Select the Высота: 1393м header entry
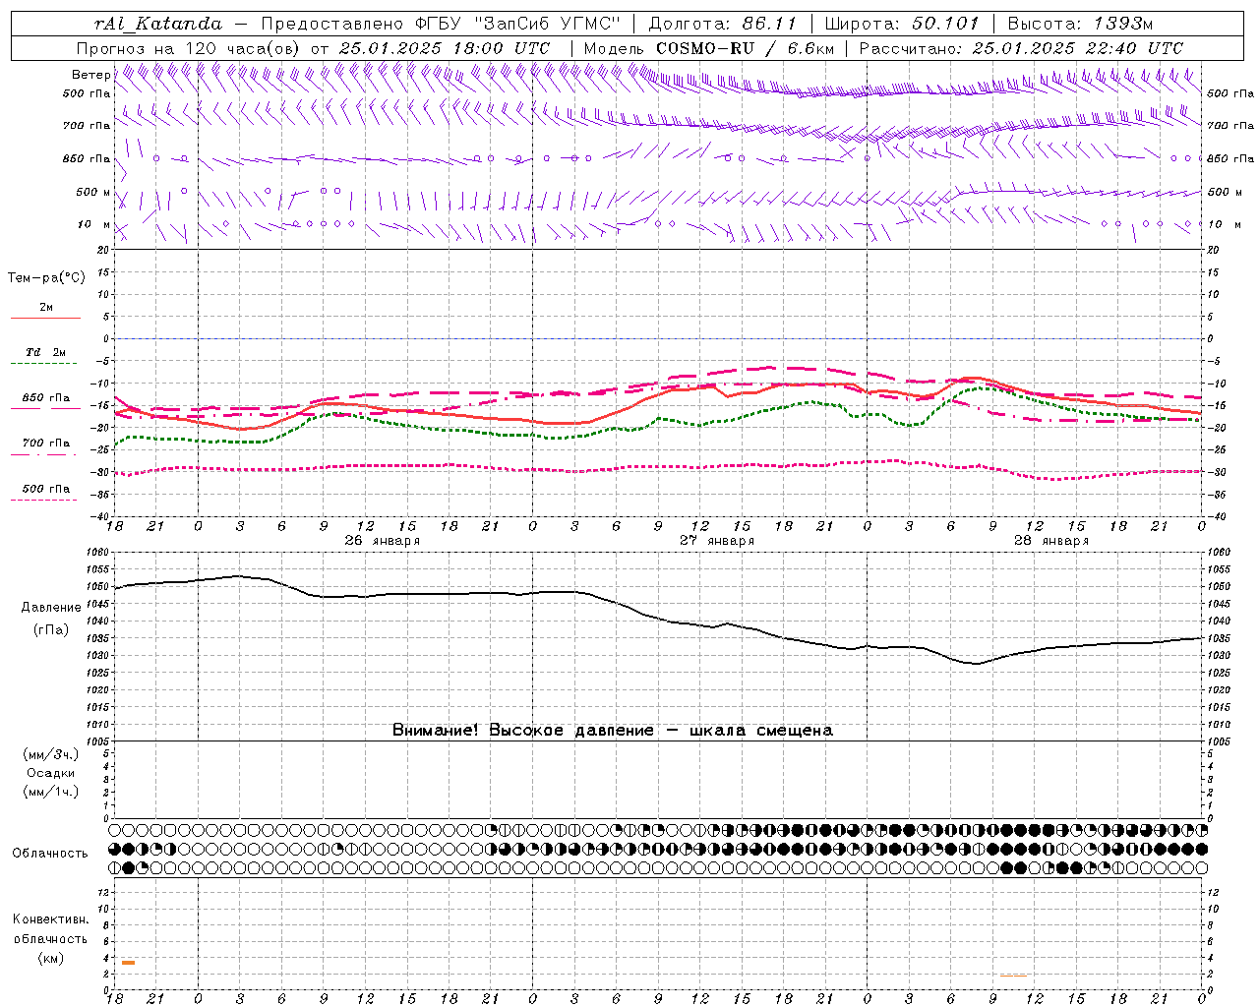1259x1007 pixels. pos(1080,24)
